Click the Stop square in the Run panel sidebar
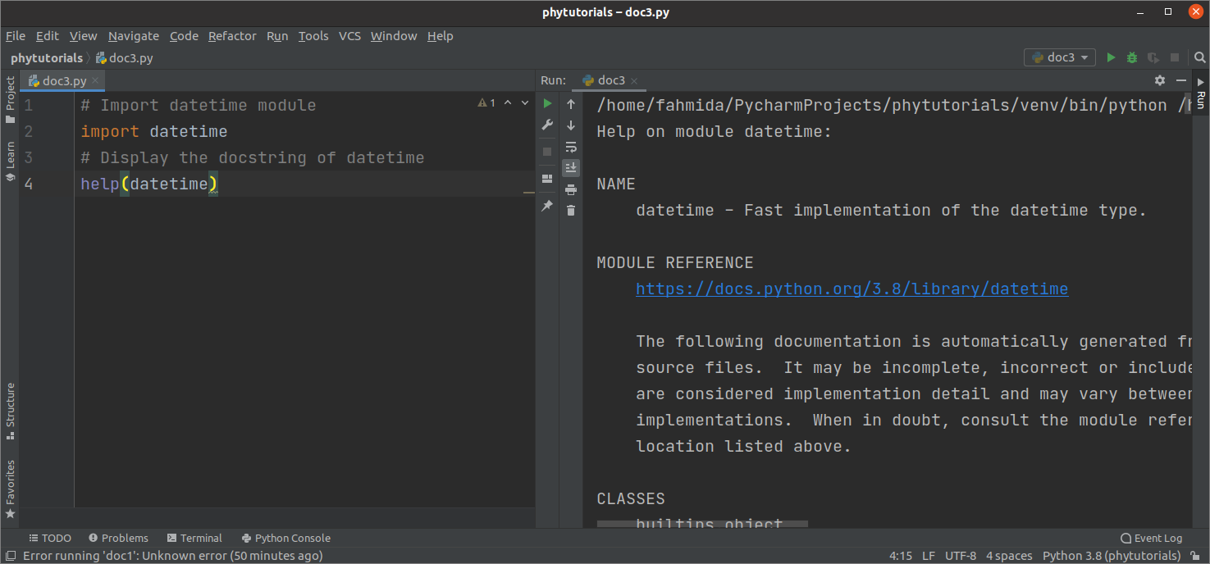Screen dimensions: 1210x564 [547, 152]
